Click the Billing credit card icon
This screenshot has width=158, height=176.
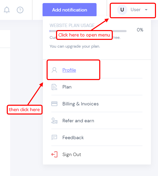54,104
